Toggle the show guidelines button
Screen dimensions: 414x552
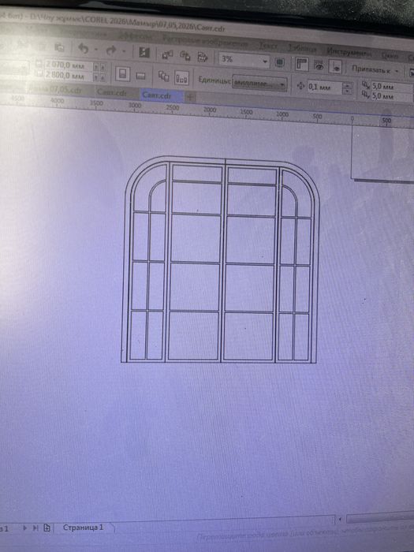pos(335,67)
